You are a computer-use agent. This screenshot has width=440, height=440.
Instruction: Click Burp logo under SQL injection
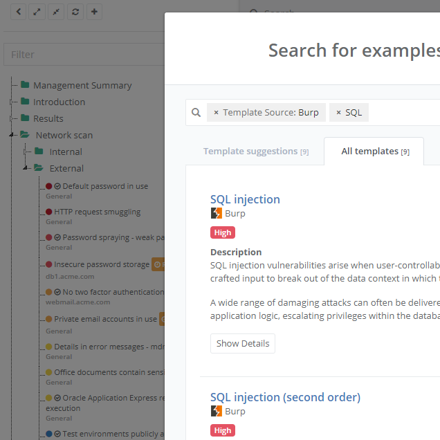pyautogui.click(x=217, y=213)
